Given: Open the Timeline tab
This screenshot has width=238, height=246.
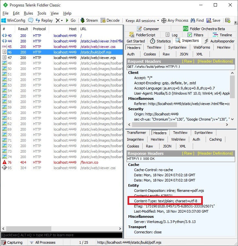Looking at the screenshot, I should (x=222, y=35).
